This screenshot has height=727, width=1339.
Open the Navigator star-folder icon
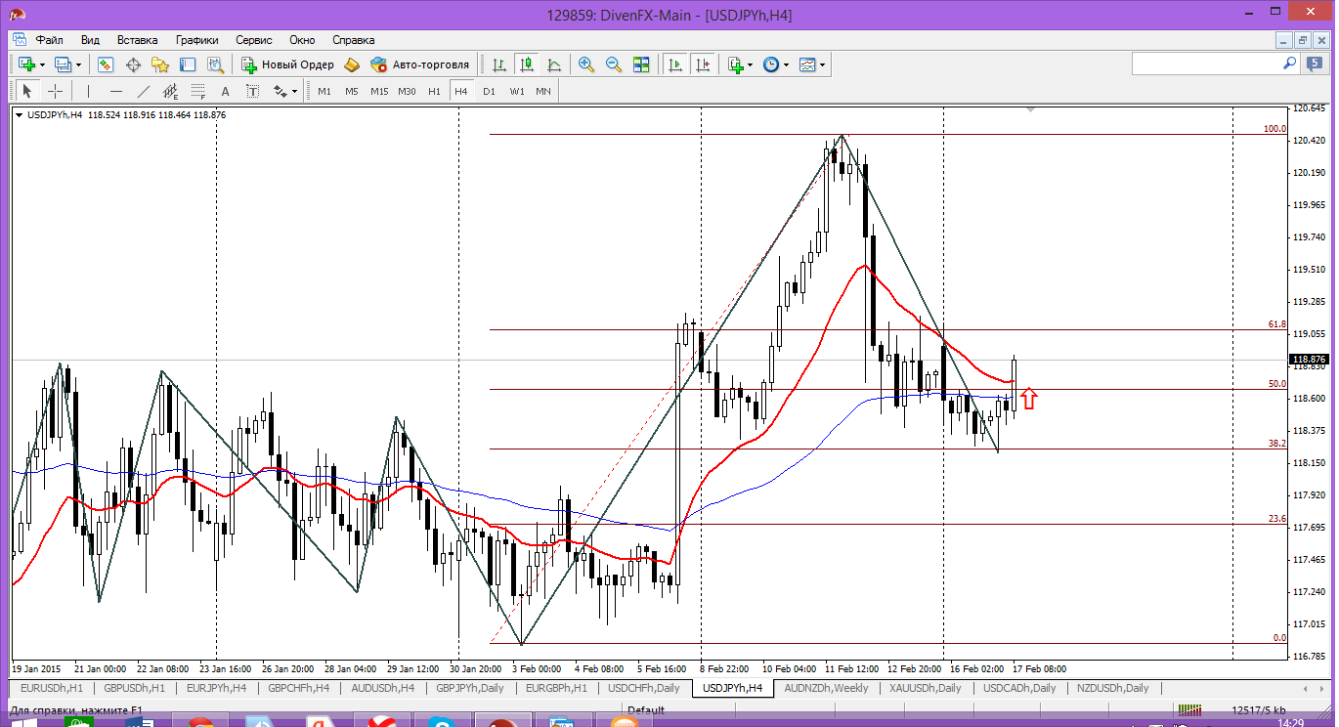point(160,64)
